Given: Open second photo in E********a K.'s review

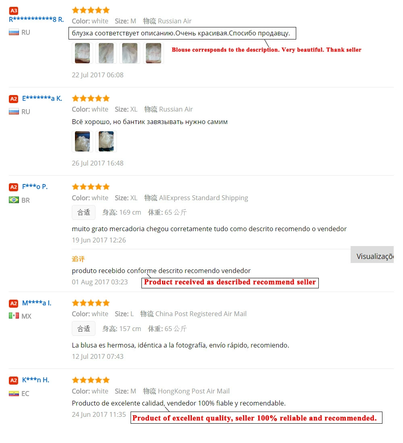Looking at the screenshot, I should [106, 141].
